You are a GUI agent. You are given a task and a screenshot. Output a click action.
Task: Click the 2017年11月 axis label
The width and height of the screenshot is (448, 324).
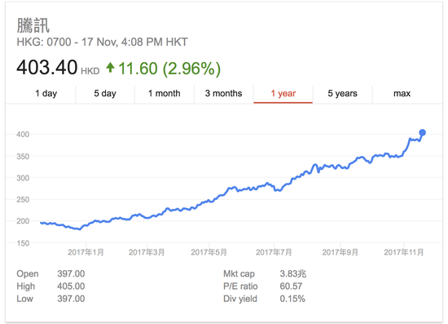pos(403,252)
